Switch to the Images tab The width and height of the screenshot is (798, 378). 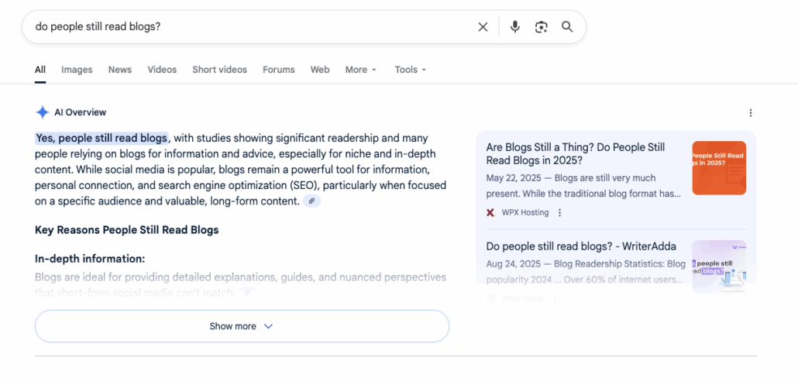tap(77, 70)
